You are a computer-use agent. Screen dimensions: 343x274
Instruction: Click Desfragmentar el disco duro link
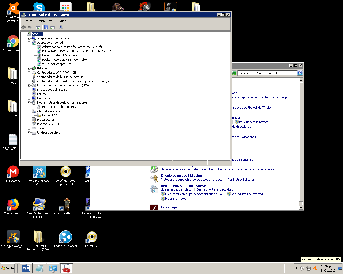215,189
